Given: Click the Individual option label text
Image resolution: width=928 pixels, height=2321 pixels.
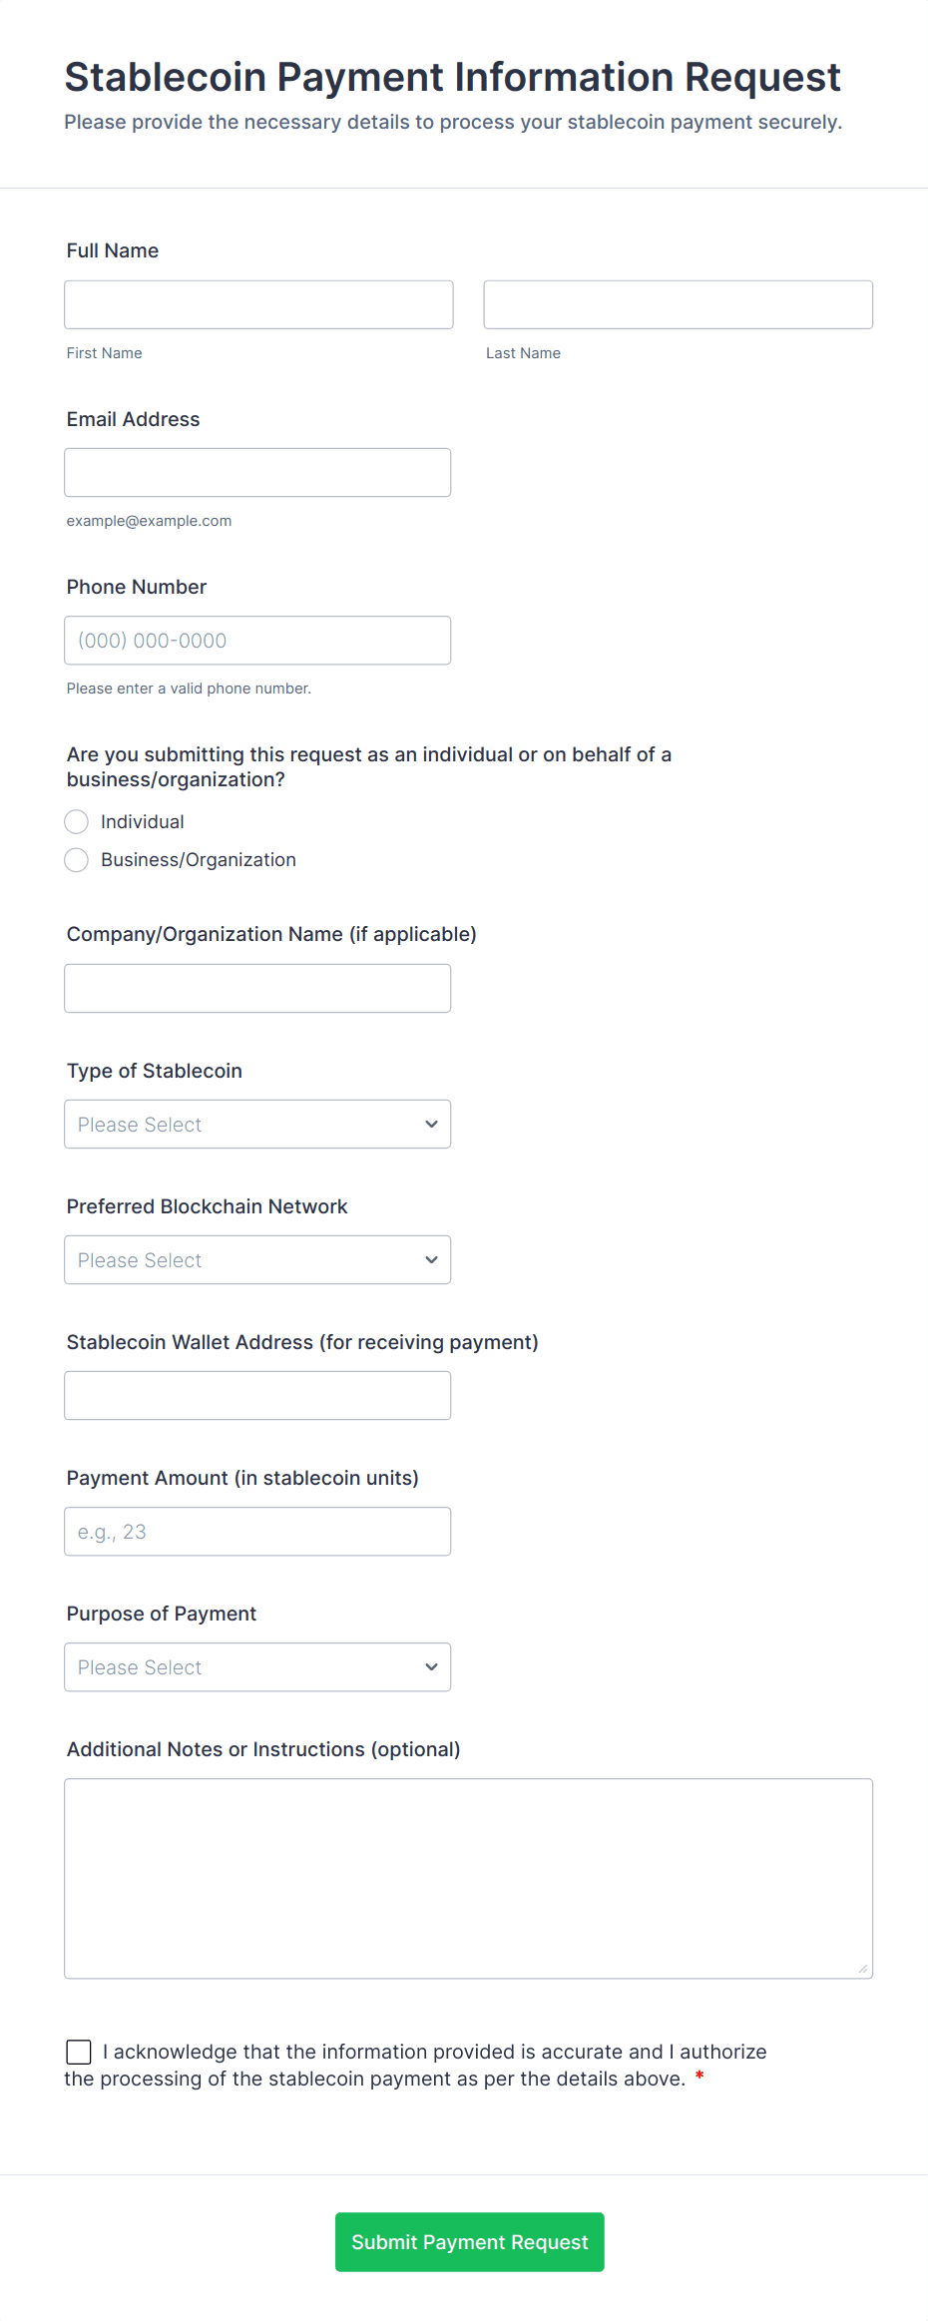Looking at the screenshot, I should tap(143, 821).
